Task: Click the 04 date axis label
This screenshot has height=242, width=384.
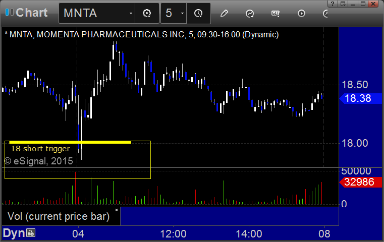Action: (78, 234)
